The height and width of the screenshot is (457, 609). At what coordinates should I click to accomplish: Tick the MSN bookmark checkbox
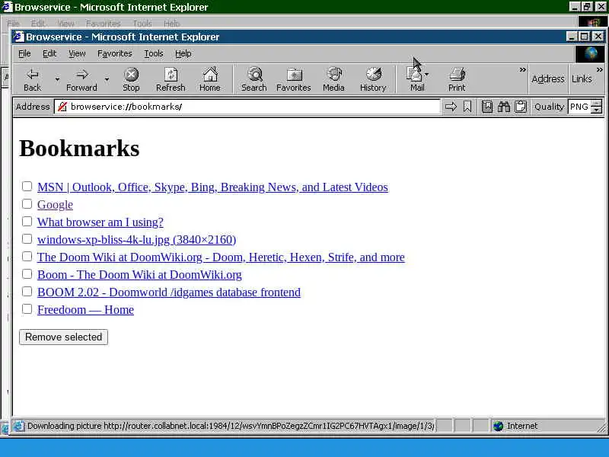(x=27, y=186)
